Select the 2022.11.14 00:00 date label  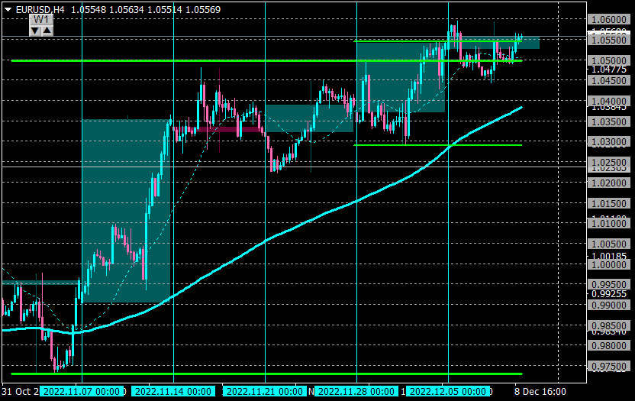[x=173, y=391]
